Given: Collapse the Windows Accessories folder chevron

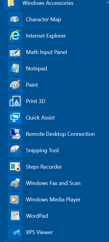Looking at the screenshot, I should coord(107,3).
